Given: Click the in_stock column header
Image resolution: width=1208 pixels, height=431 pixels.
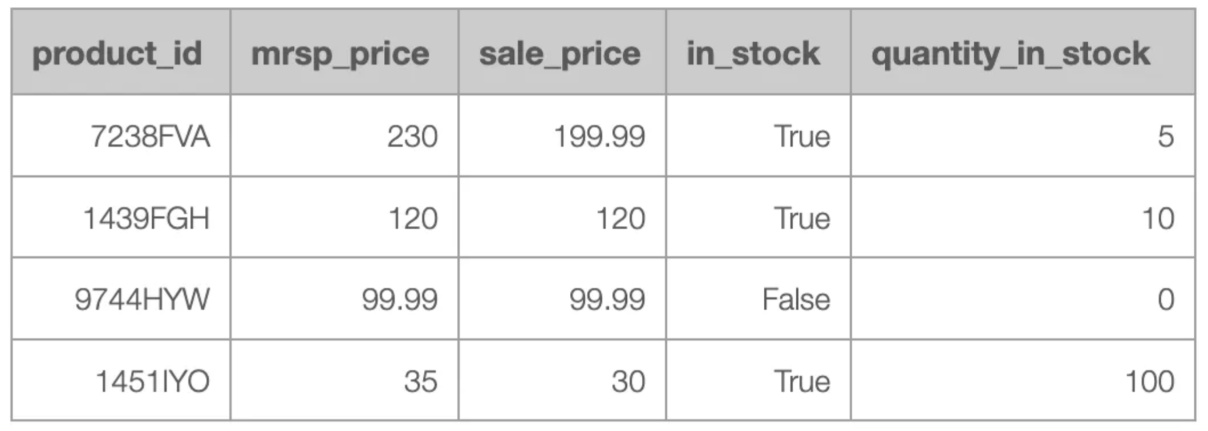Looking at the screenshot, I should (x=753, y=54).
